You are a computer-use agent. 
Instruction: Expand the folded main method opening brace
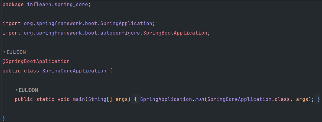pos(135,99)
